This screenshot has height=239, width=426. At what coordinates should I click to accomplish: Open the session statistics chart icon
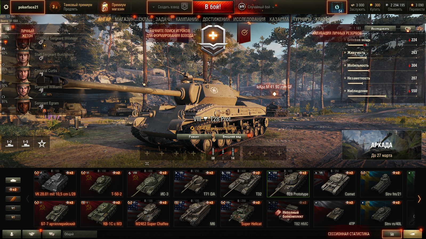392,234
